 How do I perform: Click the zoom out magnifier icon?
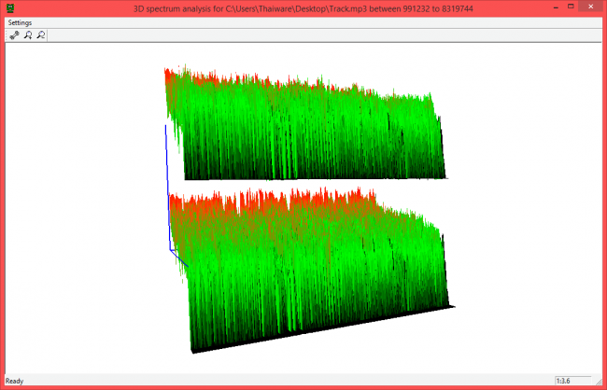click(x=41, y=35)
